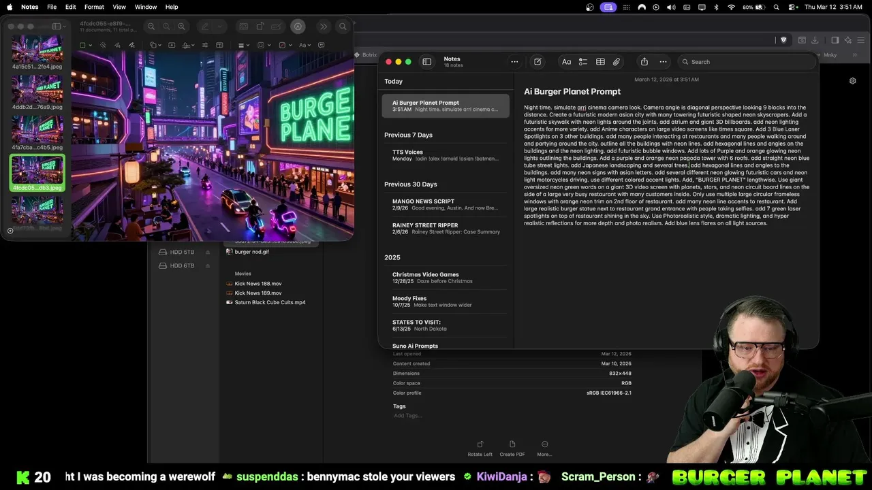
Task: Select the Sketch tool in markup bar
Action: (x=117, y=45)
